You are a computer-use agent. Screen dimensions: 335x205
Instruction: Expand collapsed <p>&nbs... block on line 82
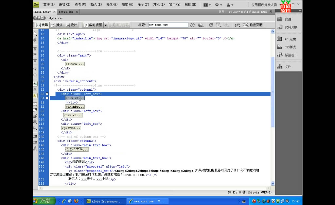tap(75, 107)
